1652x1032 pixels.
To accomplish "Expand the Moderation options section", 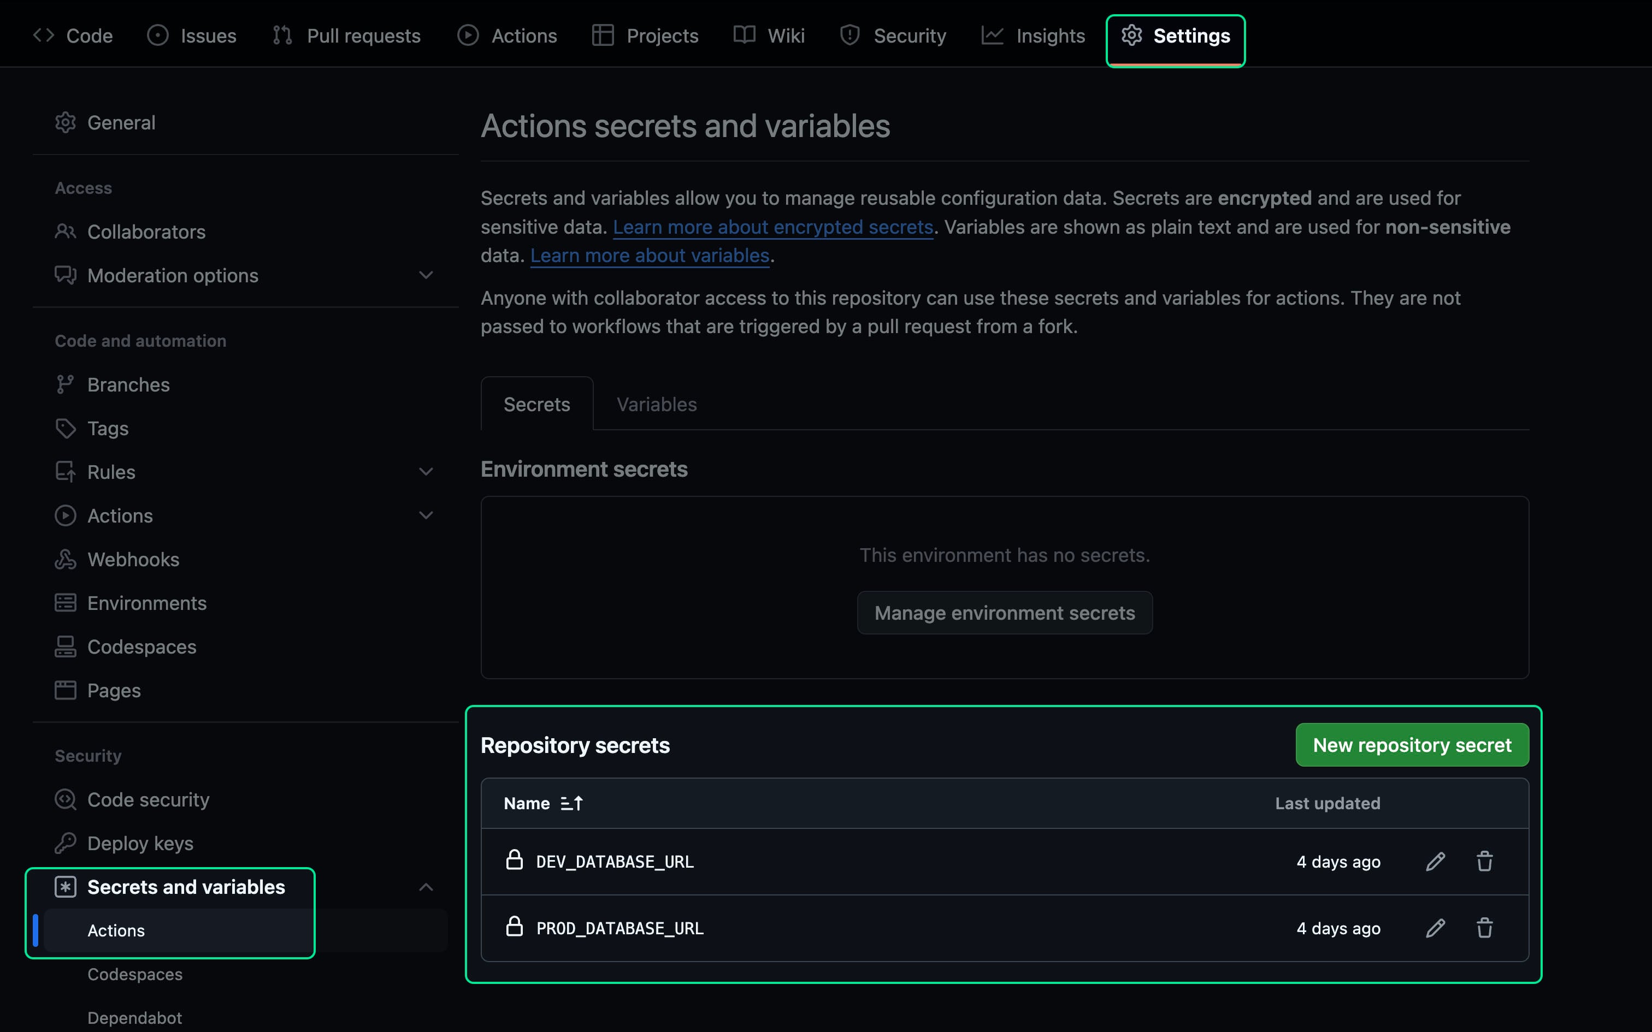I will pyautogui.click(x=425, y=275).
